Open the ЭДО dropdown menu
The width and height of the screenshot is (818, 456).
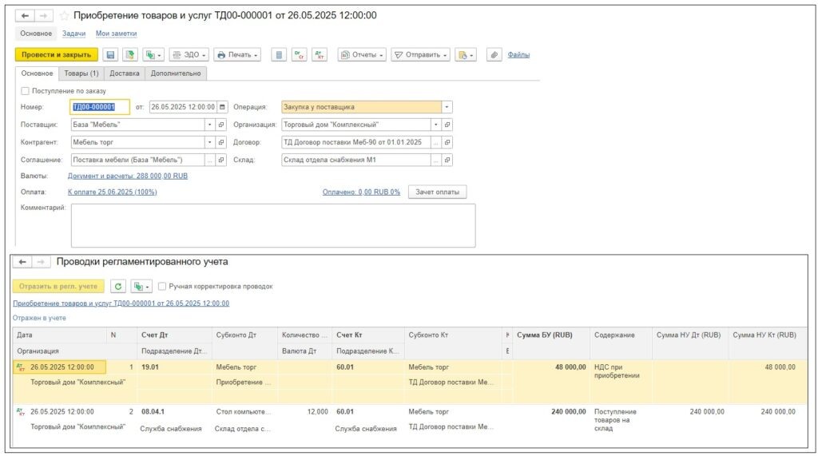click(189, 55)
